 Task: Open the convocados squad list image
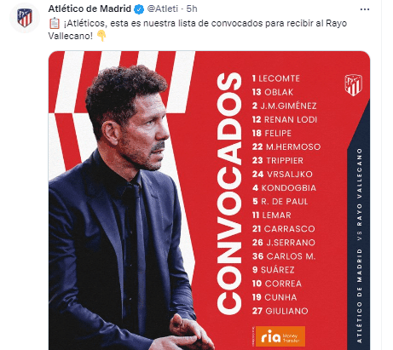(209, 200)
